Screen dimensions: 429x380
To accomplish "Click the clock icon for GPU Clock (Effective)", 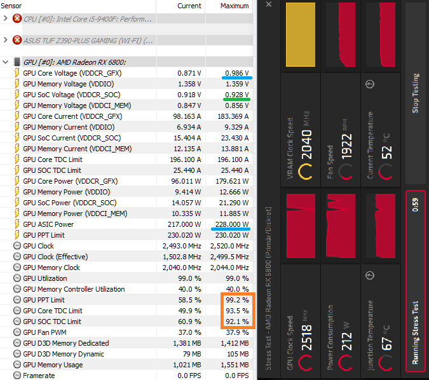I will pos(17,257).
